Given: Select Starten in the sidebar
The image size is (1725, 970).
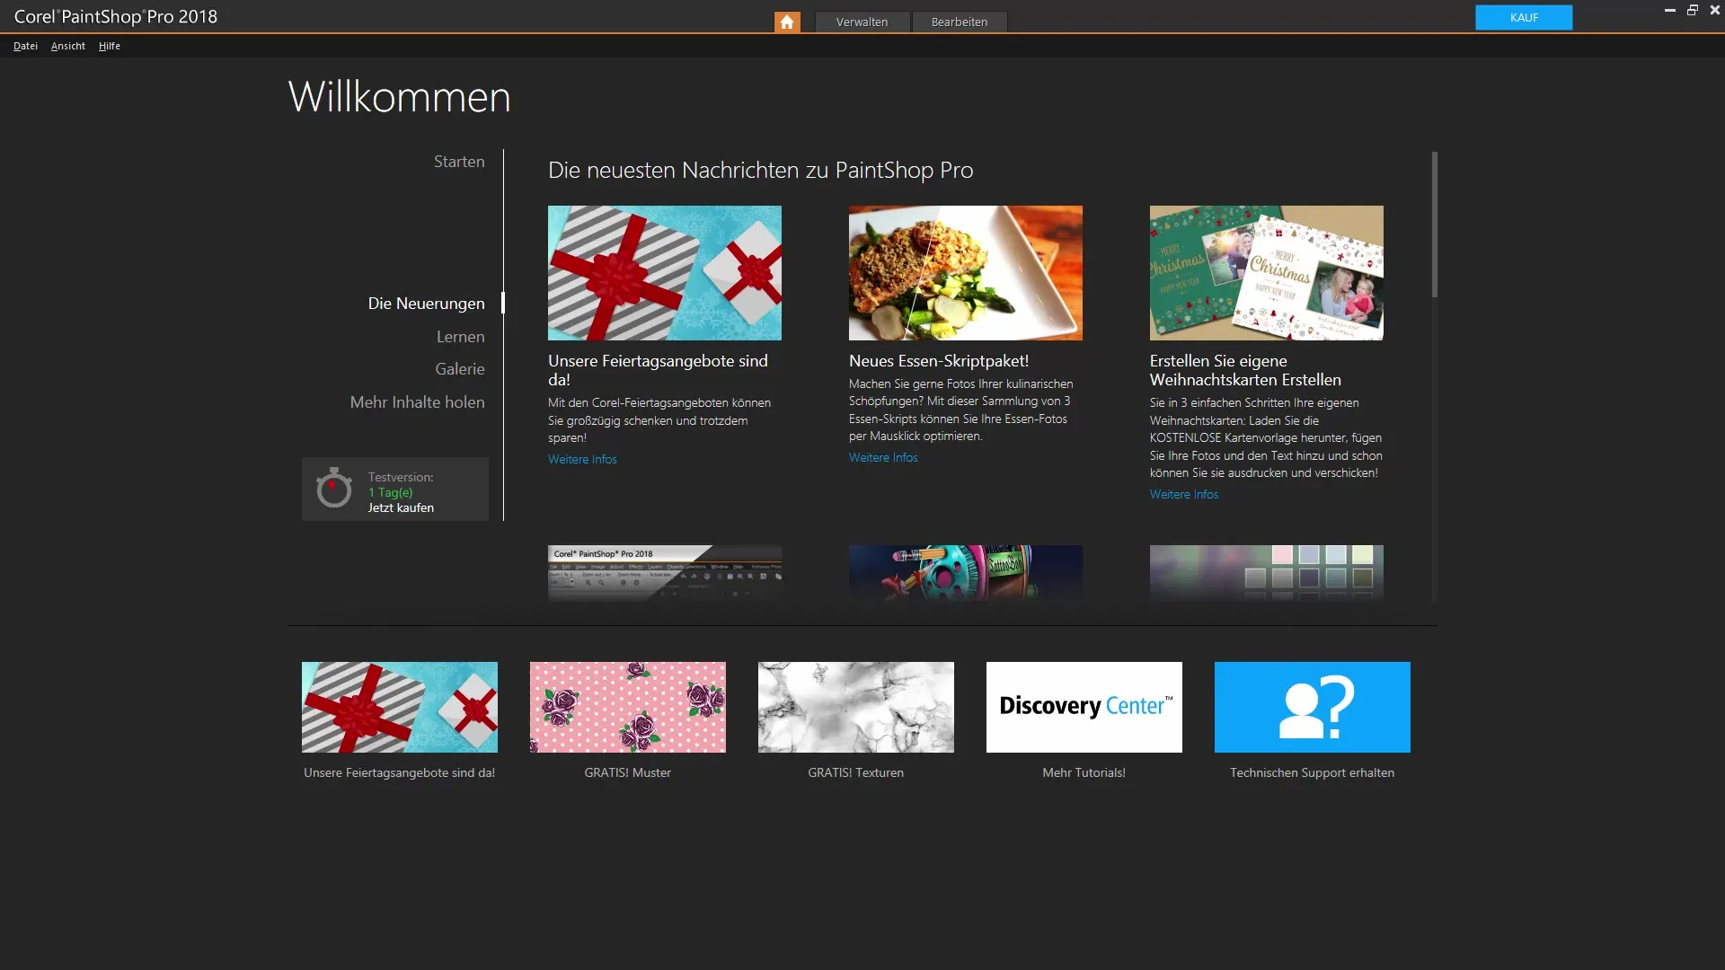Looking at the screenshot, I should 459,162.
